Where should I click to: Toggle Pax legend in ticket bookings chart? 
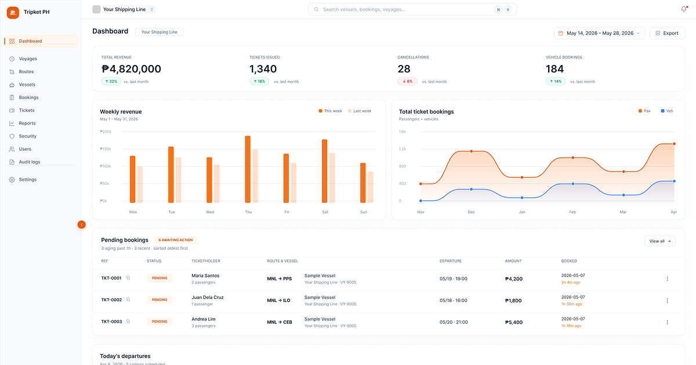[x=644, y=111]
